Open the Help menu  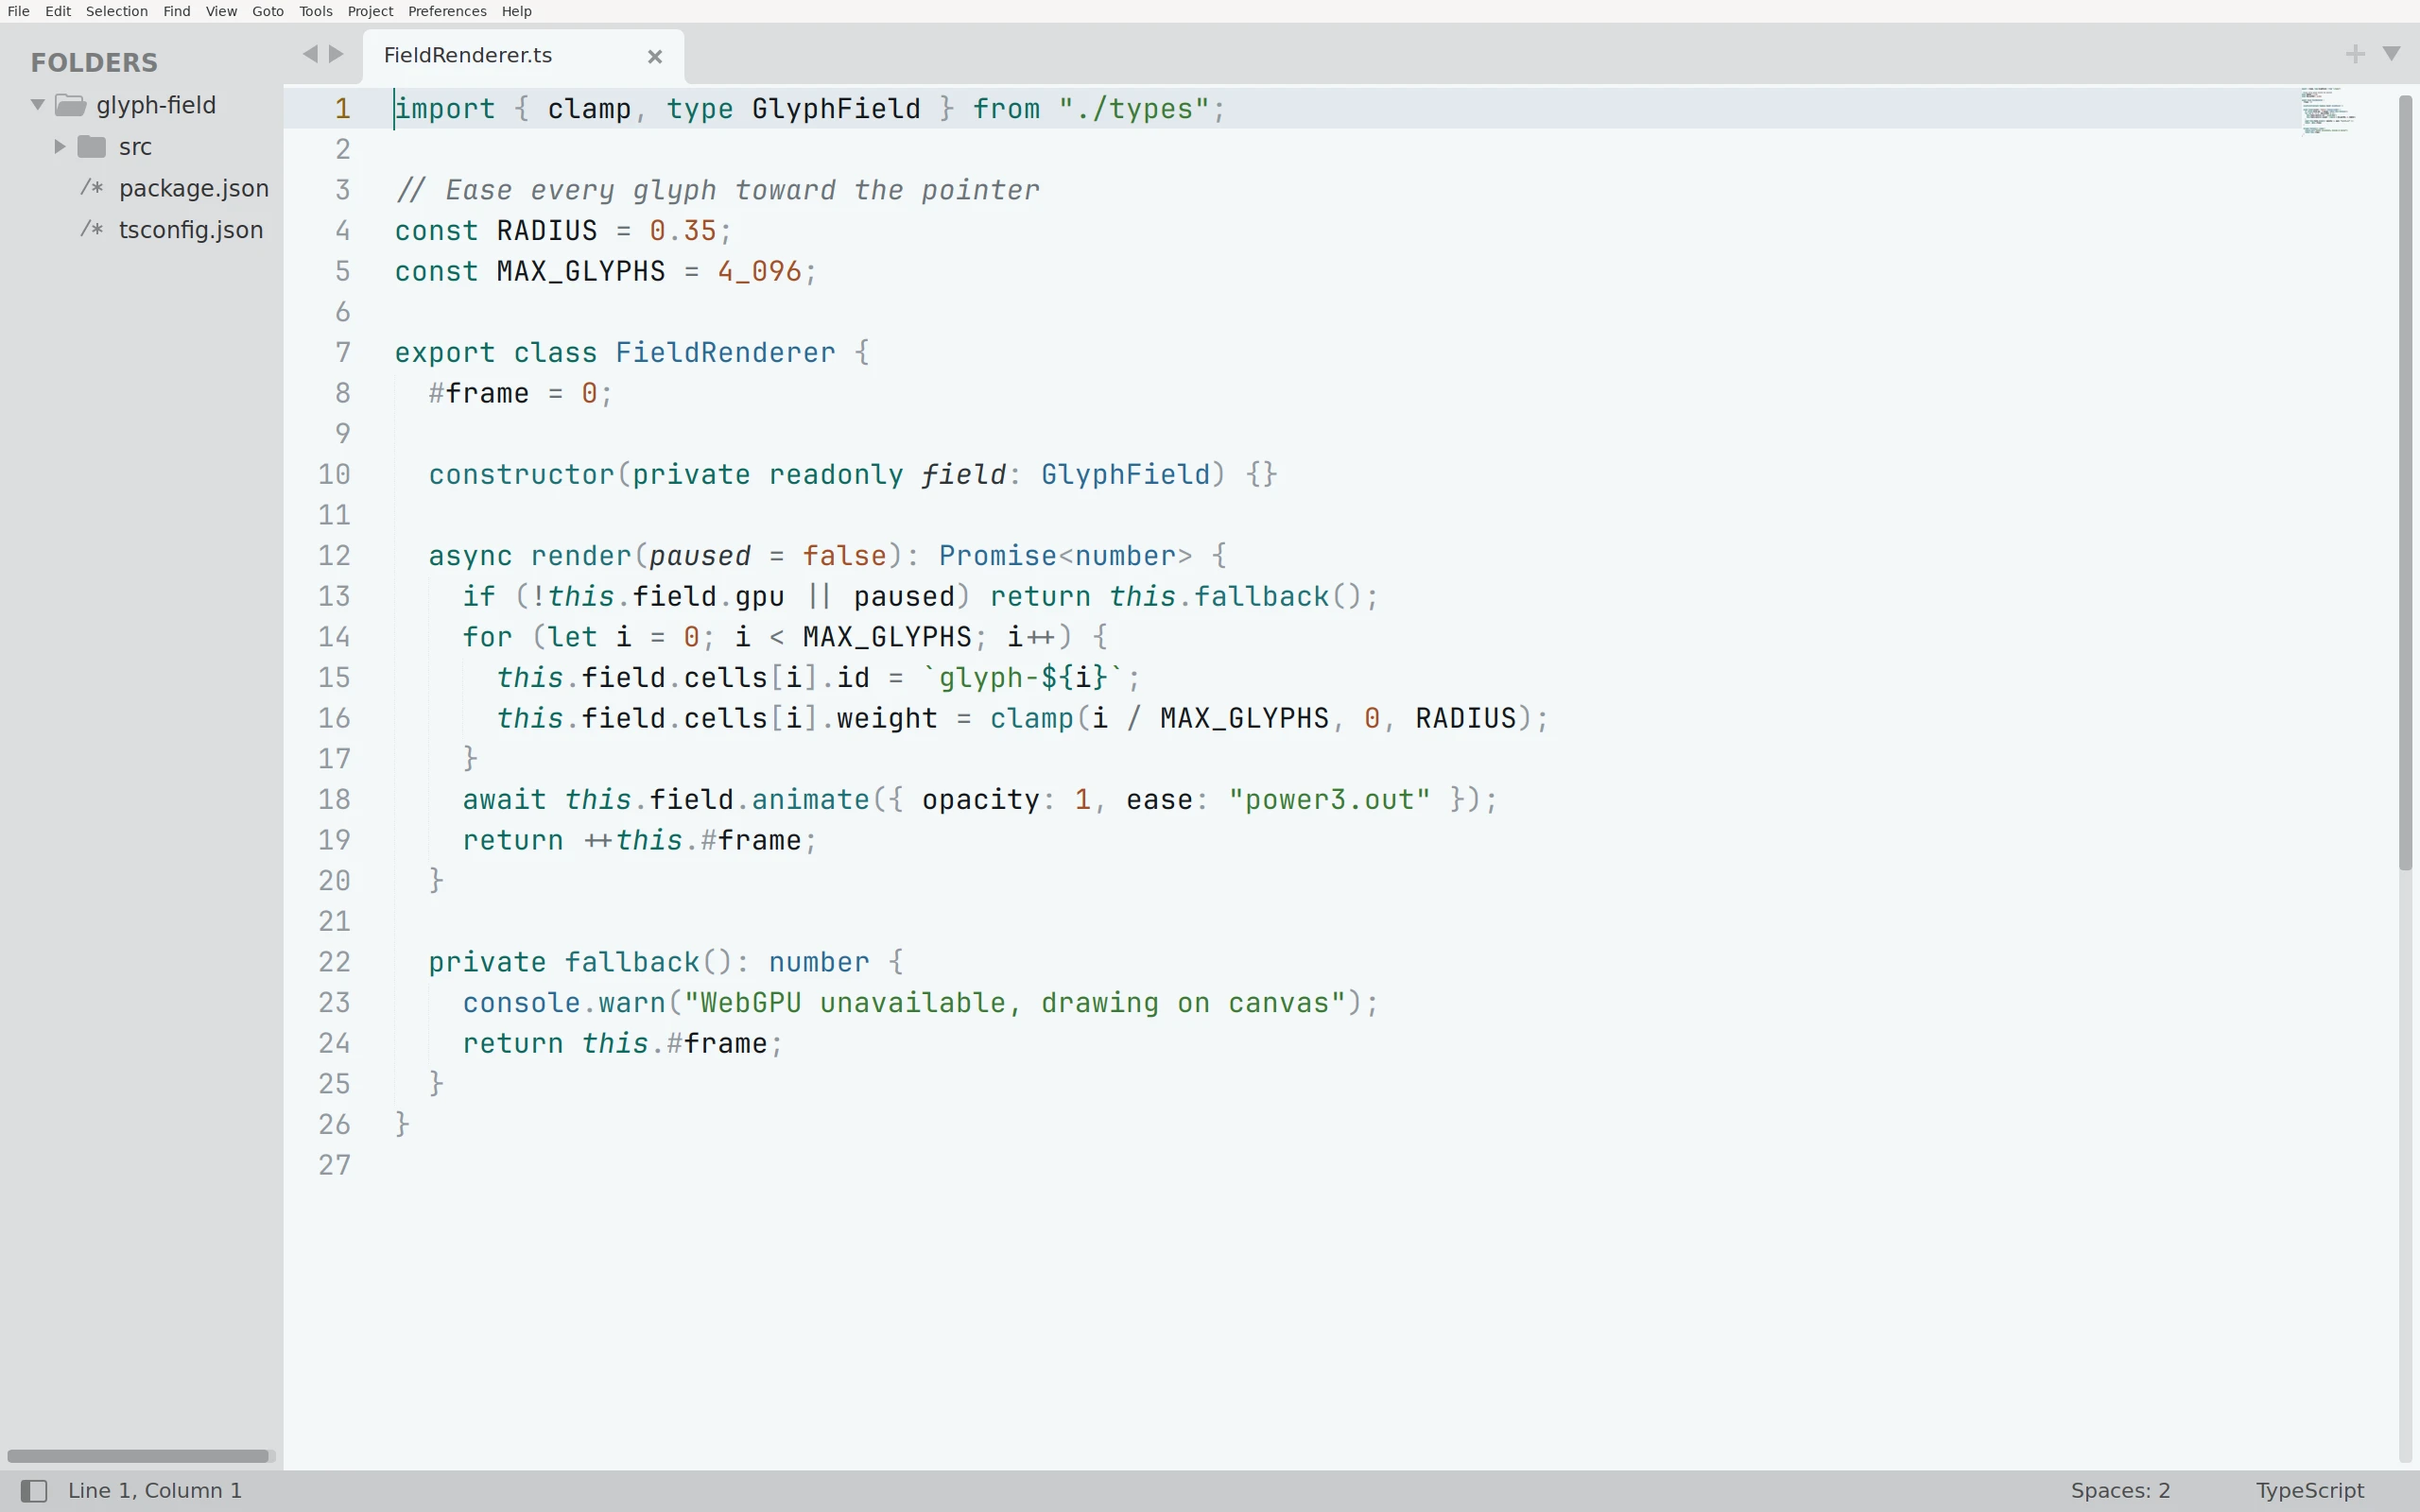(517, 11)
